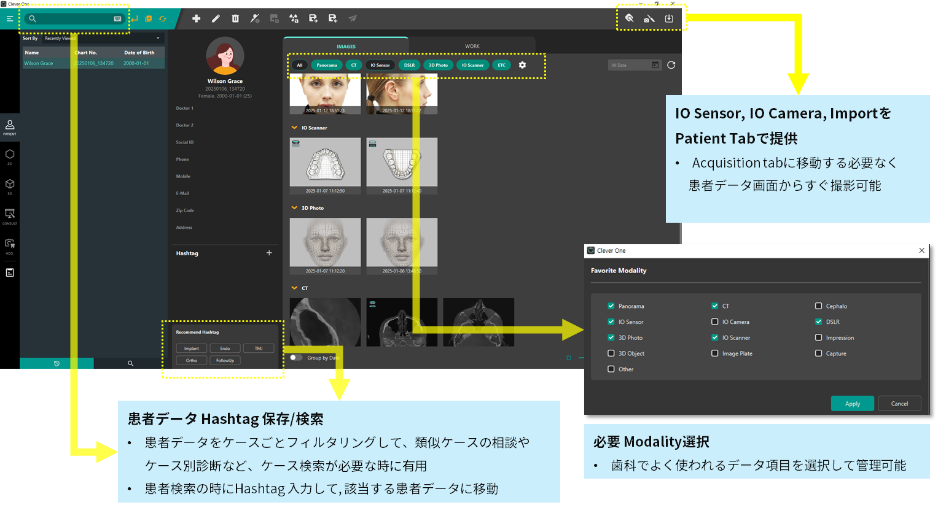Open the hamburger menu icon

click(10, 18)
